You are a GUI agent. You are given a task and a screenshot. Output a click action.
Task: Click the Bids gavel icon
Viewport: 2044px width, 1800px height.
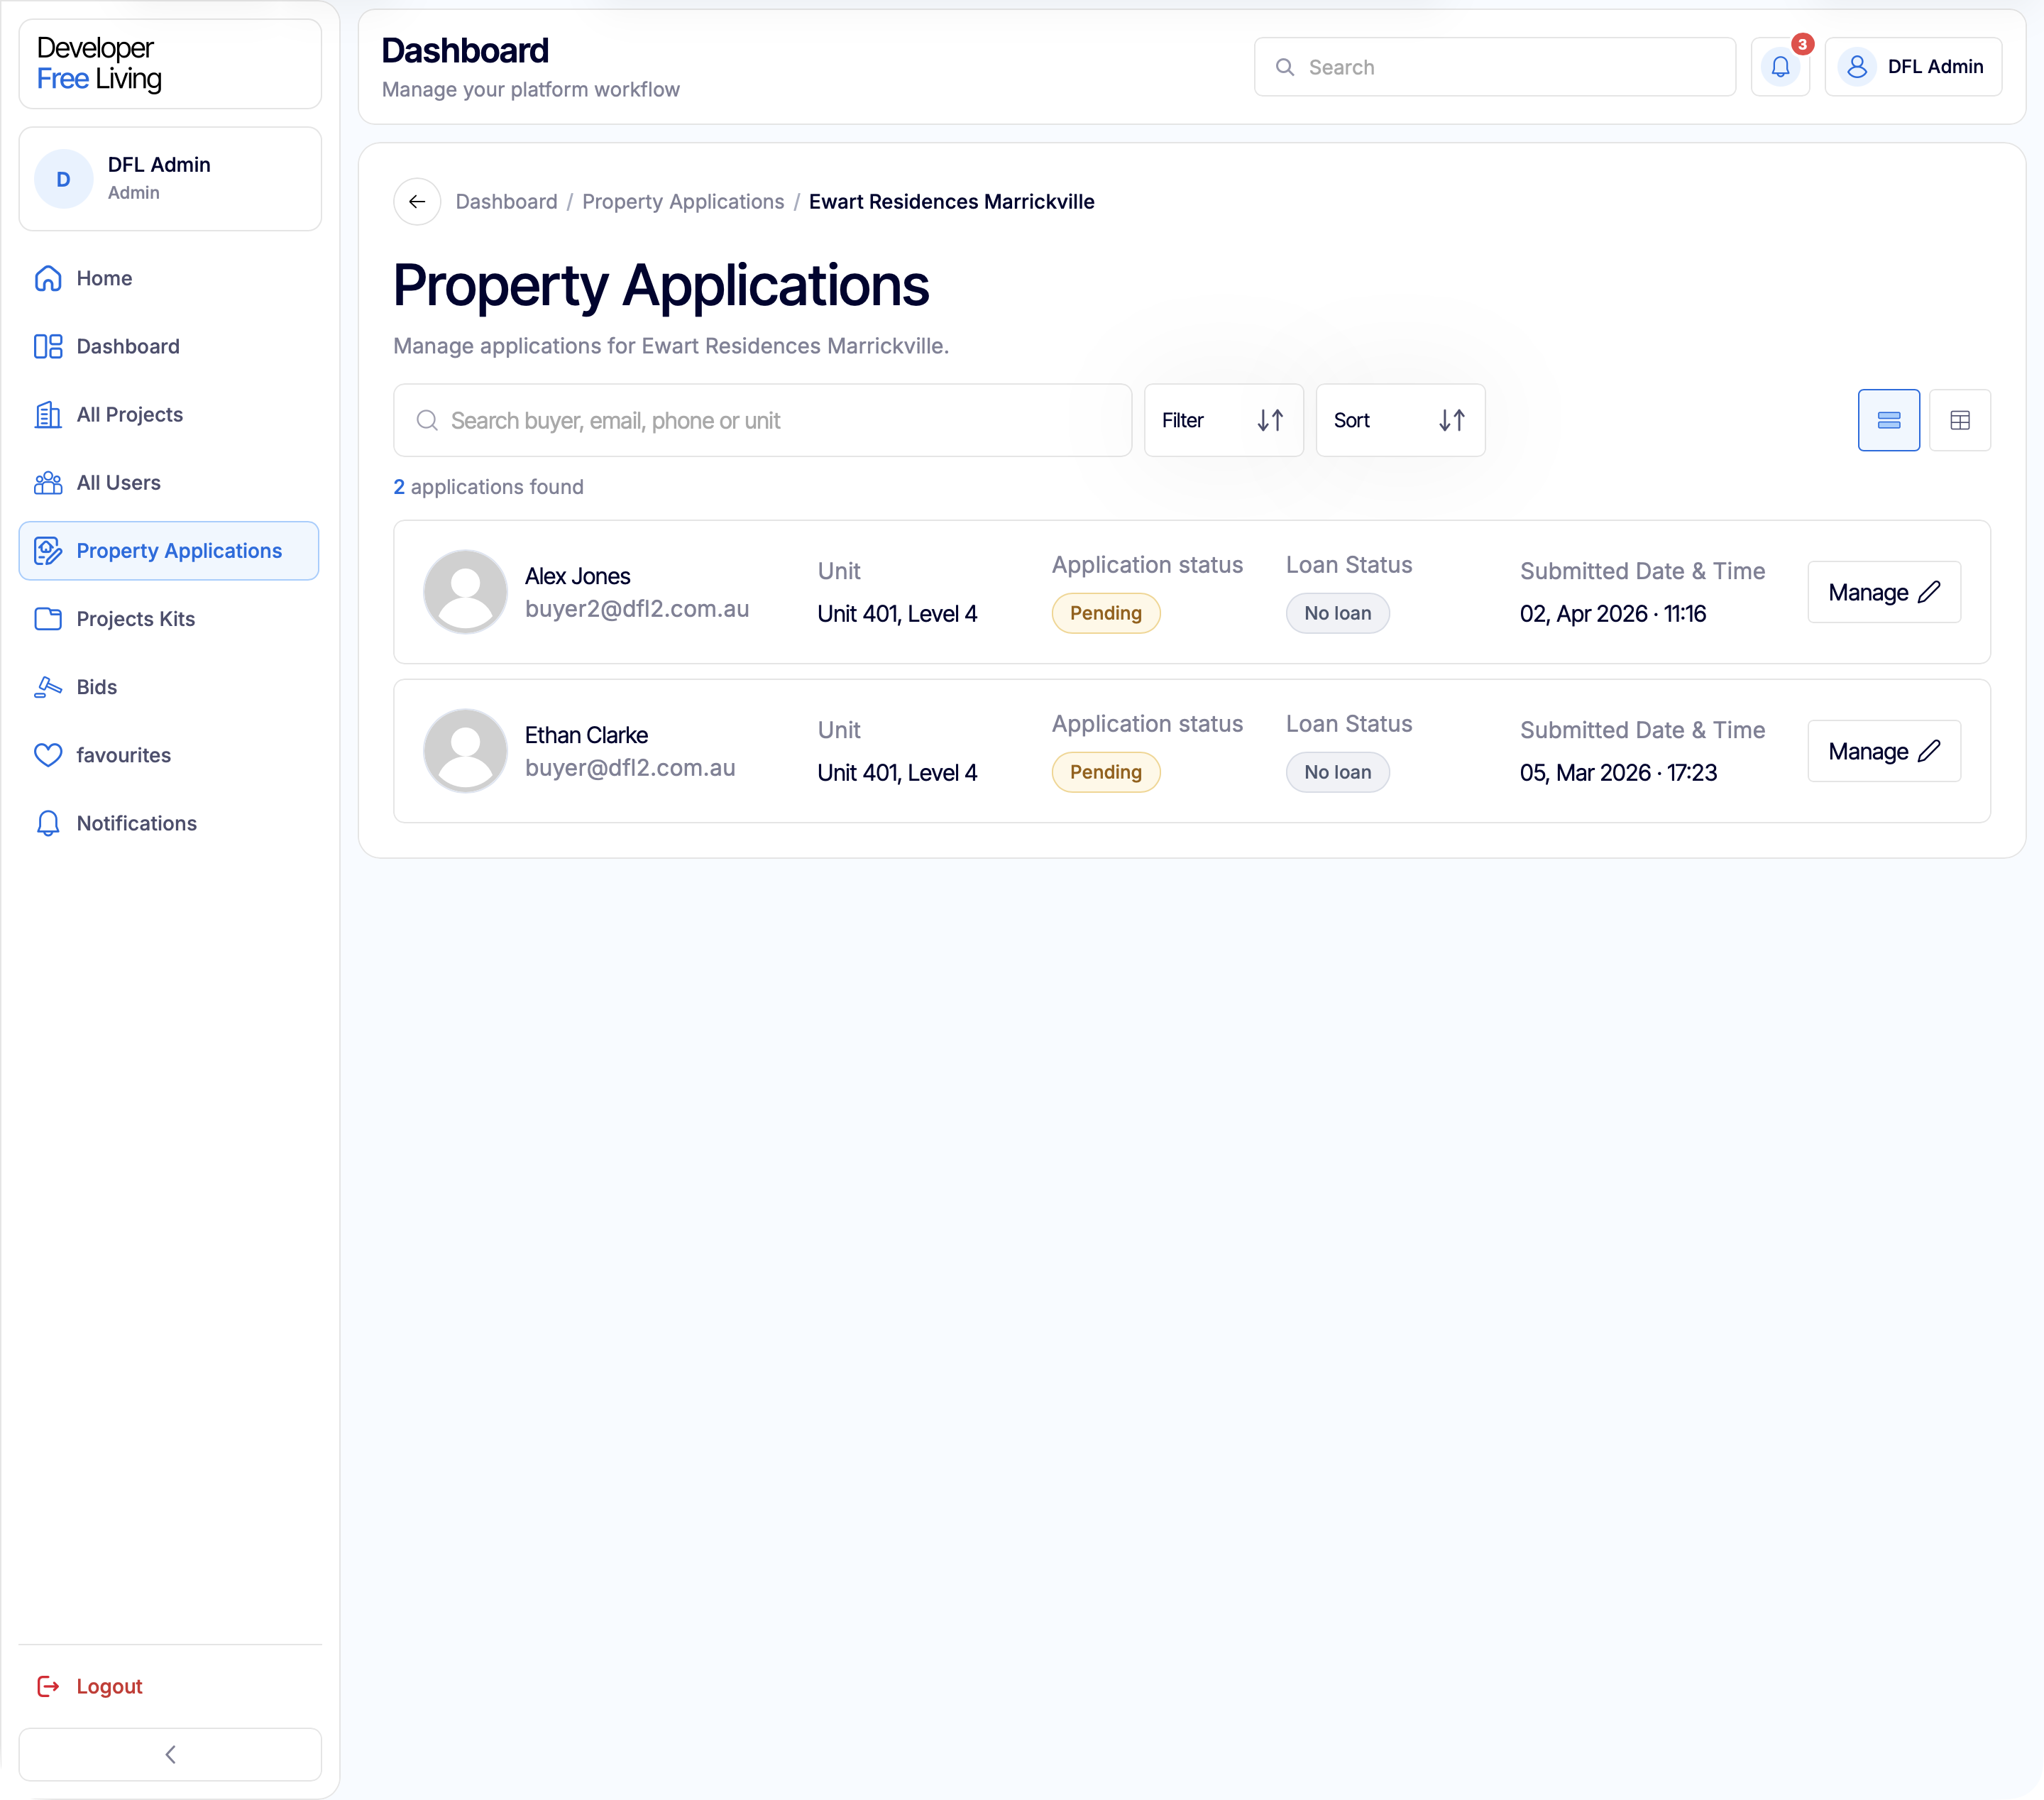click(x=48, y=687)
